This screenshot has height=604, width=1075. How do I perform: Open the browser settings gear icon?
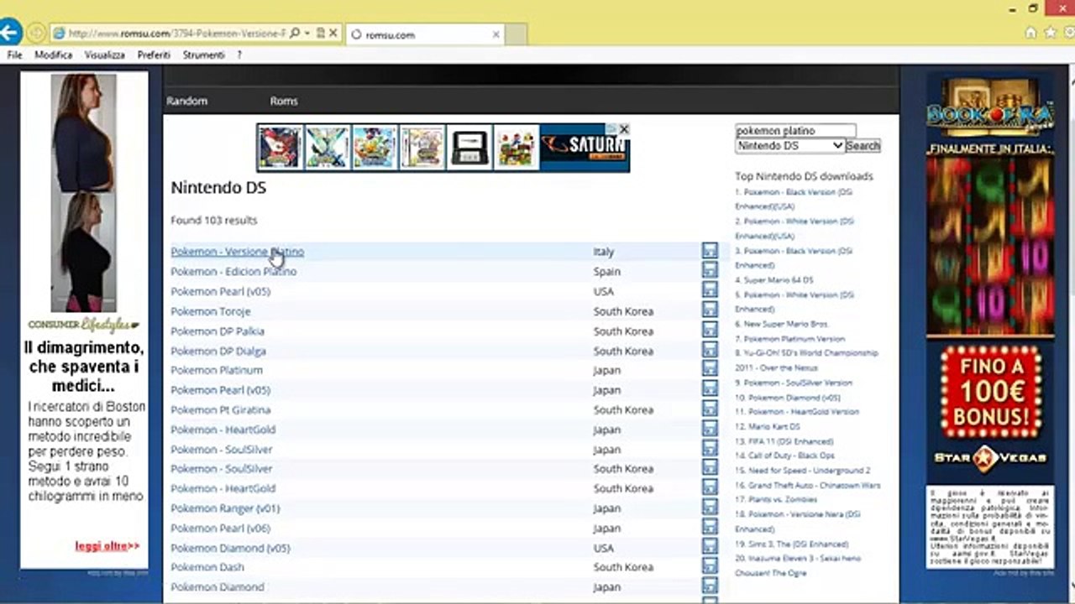tap(1067, 33)
